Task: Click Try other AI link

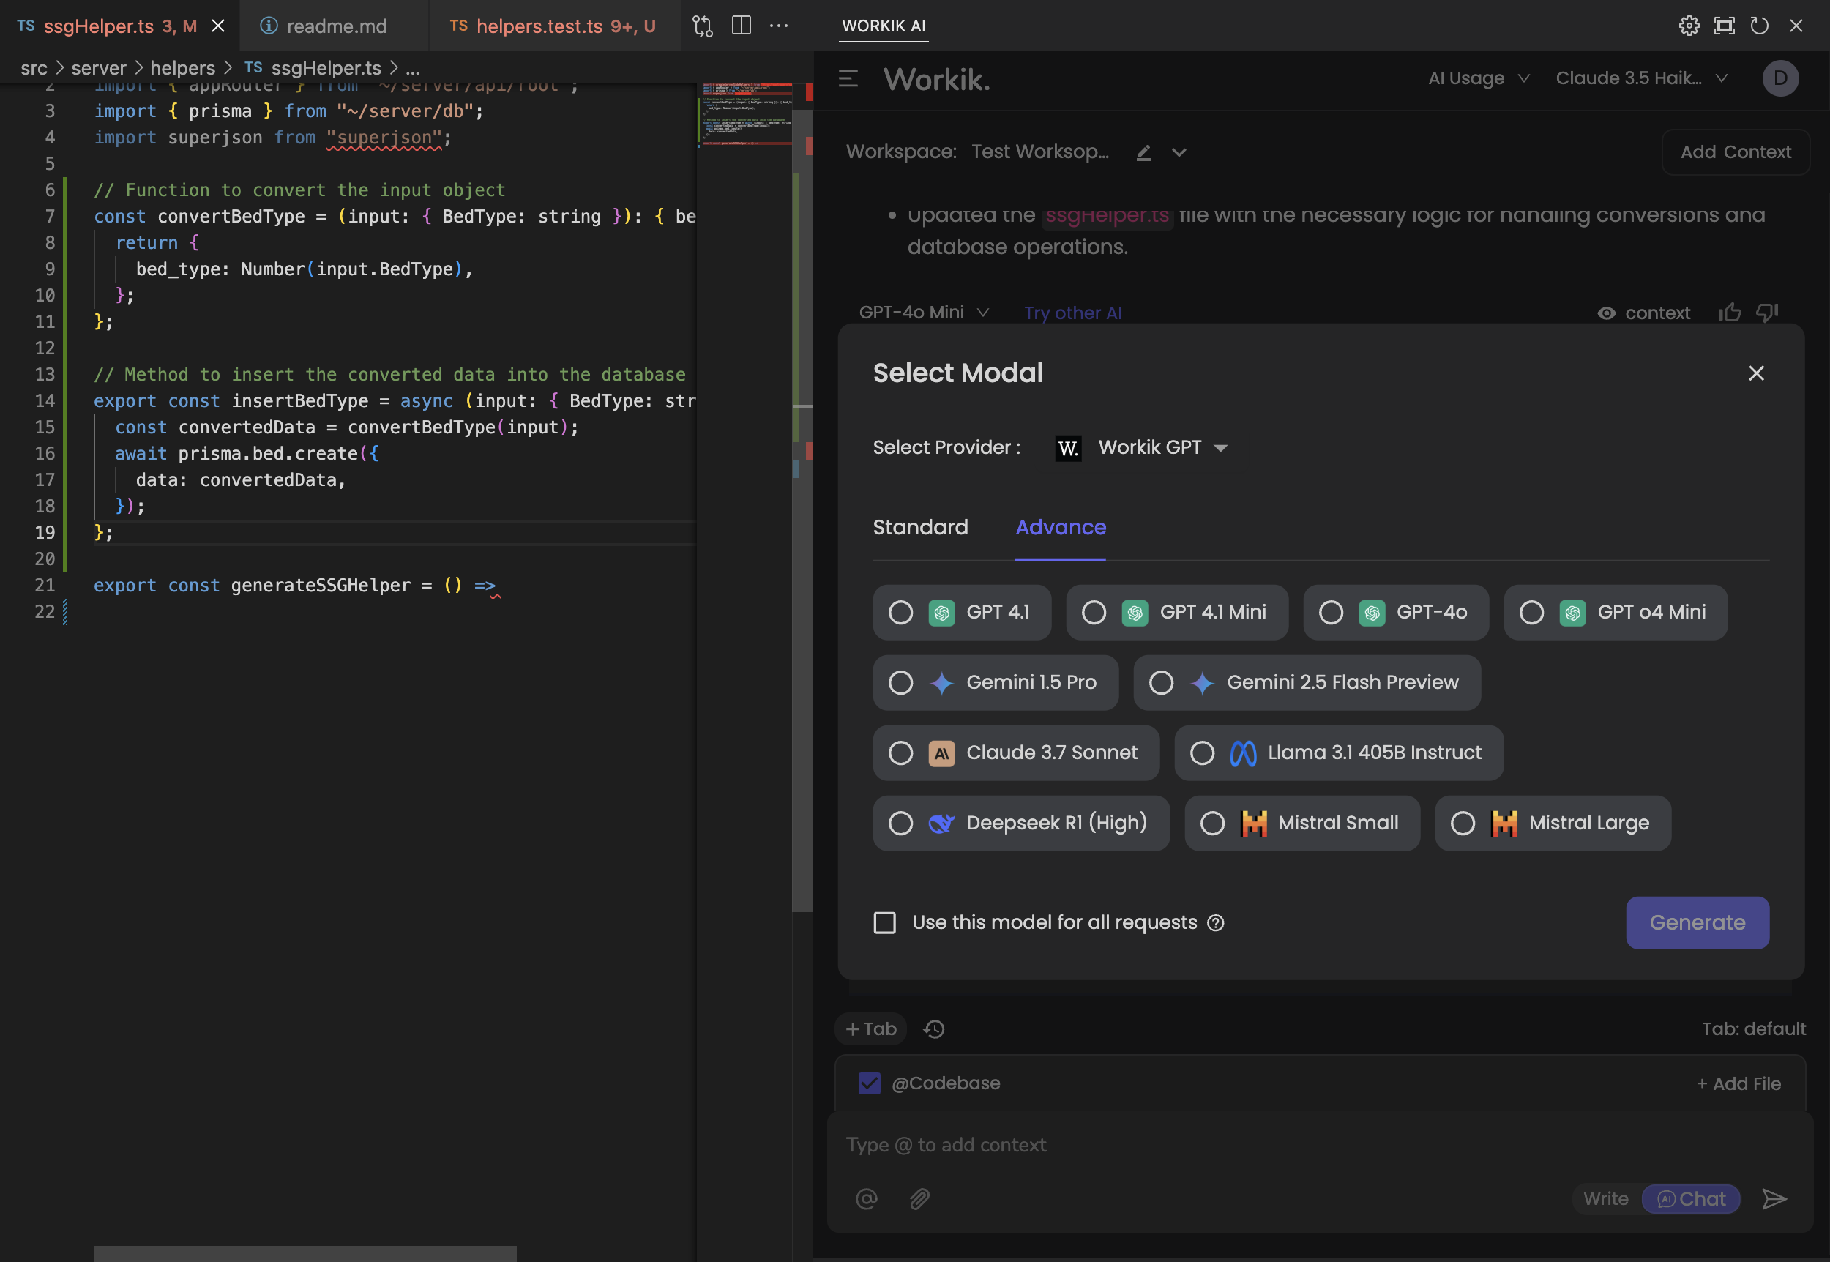Action: coord(1072,313)
